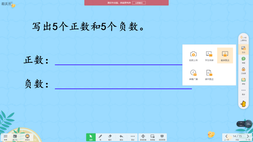This screenshot has height=142, width=253.
Task: Undo last action with the undo arrow
Action: [121, 137]
